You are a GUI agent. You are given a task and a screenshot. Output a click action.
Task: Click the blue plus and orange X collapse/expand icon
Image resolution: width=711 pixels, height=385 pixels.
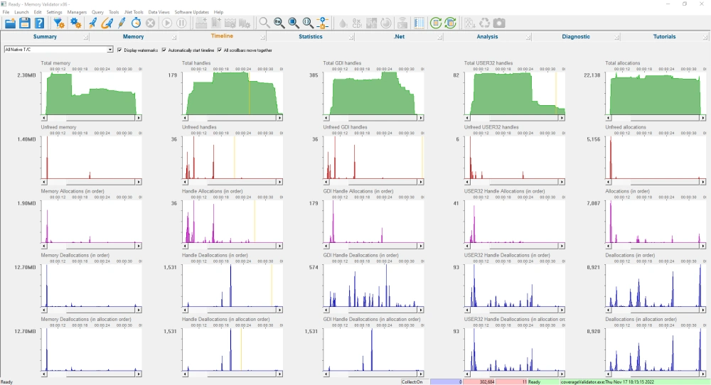click(323, 23)
